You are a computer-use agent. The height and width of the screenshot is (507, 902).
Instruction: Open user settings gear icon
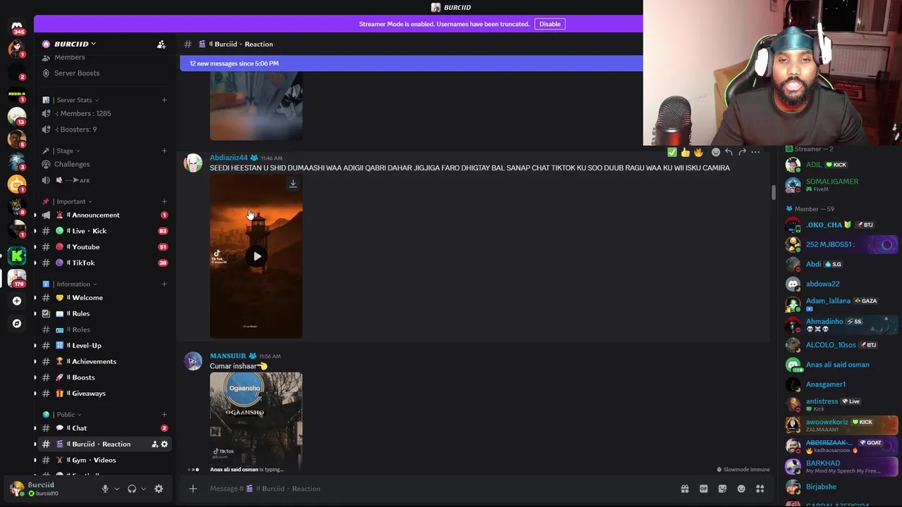point(159,489)
